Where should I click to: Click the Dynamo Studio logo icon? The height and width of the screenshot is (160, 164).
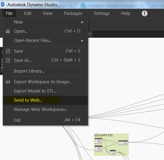3,4
